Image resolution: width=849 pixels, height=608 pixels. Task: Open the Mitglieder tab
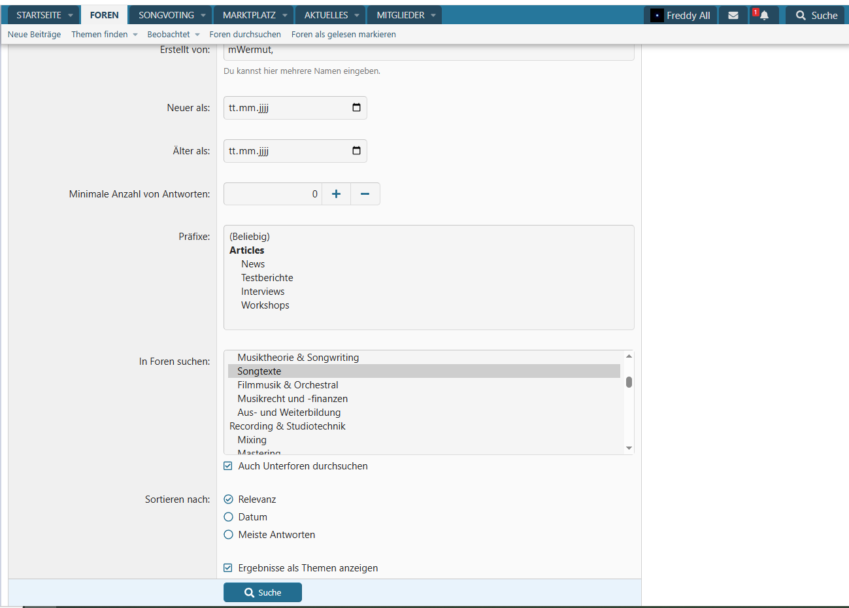click(400, 15)
